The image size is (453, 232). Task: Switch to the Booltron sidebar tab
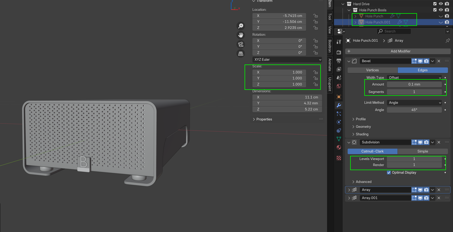click(x=330, y=46)
